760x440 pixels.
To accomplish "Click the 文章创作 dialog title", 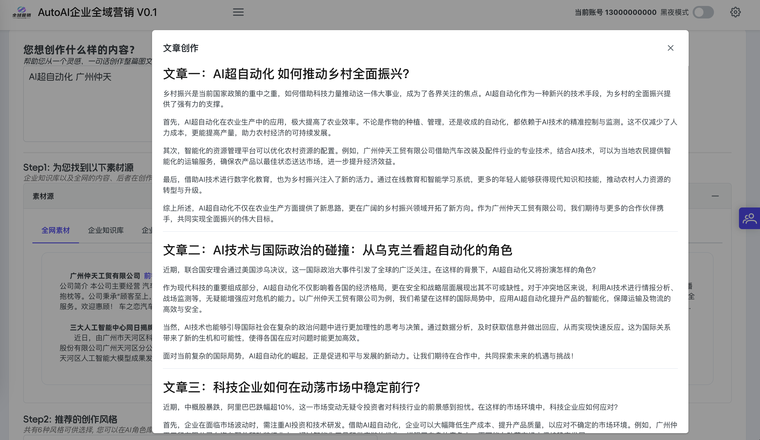I will coord(181,48).
